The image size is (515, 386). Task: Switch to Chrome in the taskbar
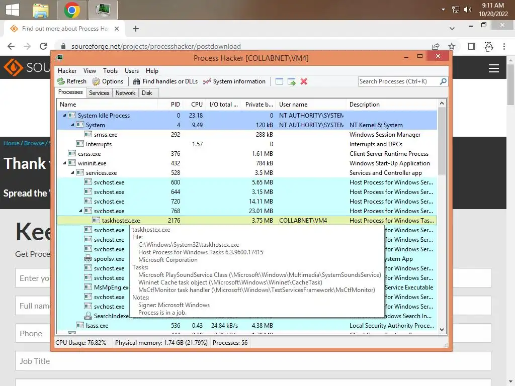(71, 10)
